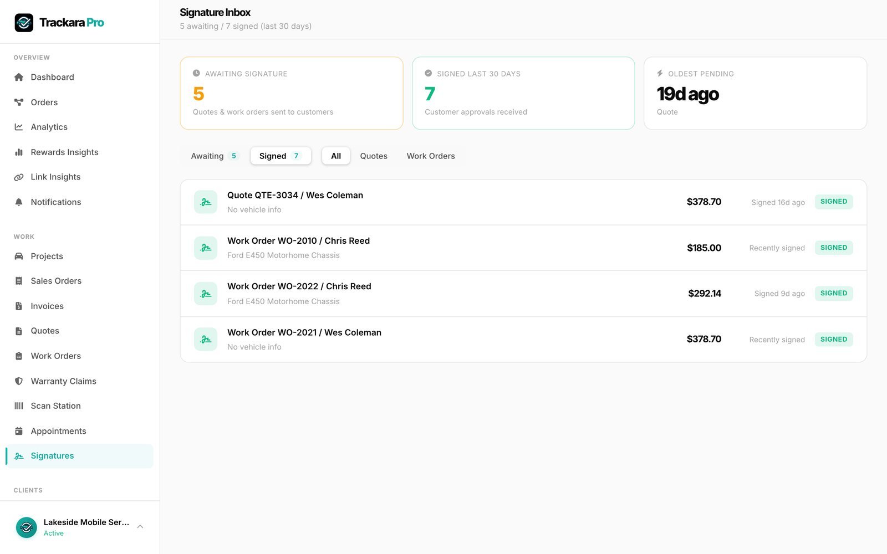Open Dashboard home icon in sidebar
This screenshot has width=887, height=554.
pyautogui.click(x=19, y=77)
